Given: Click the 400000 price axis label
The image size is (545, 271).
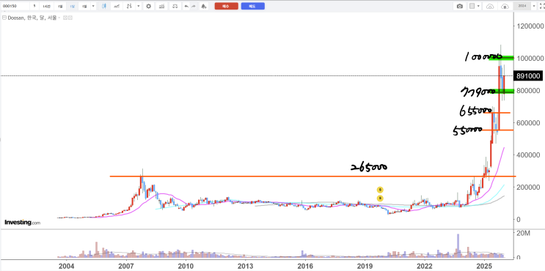Looking at the screenshot, I should (x=528, y=155).
